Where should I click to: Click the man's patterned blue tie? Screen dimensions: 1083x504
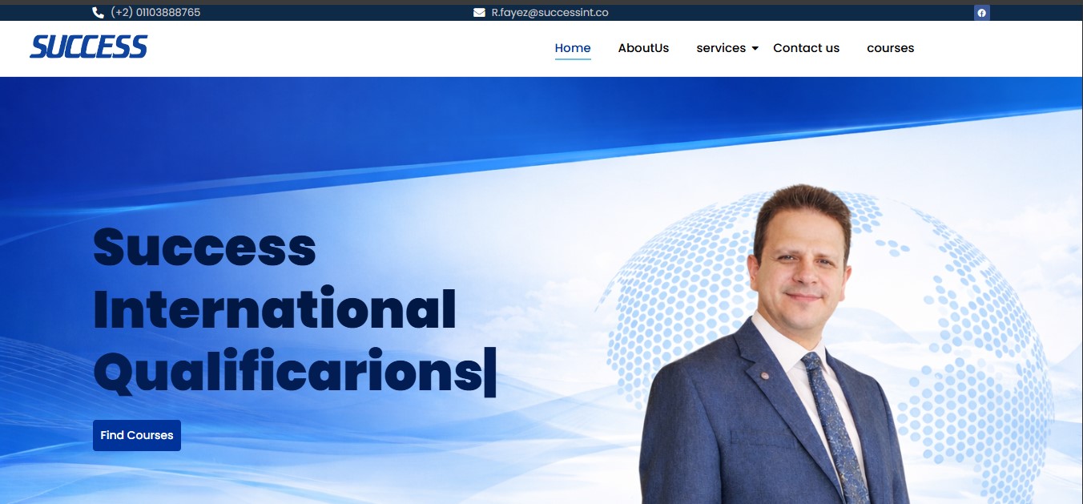point(833,425)
